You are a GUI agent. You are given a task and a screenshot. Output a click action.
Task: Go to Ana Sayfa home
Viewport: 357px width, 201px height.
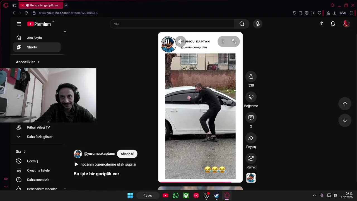coord(37,38)
